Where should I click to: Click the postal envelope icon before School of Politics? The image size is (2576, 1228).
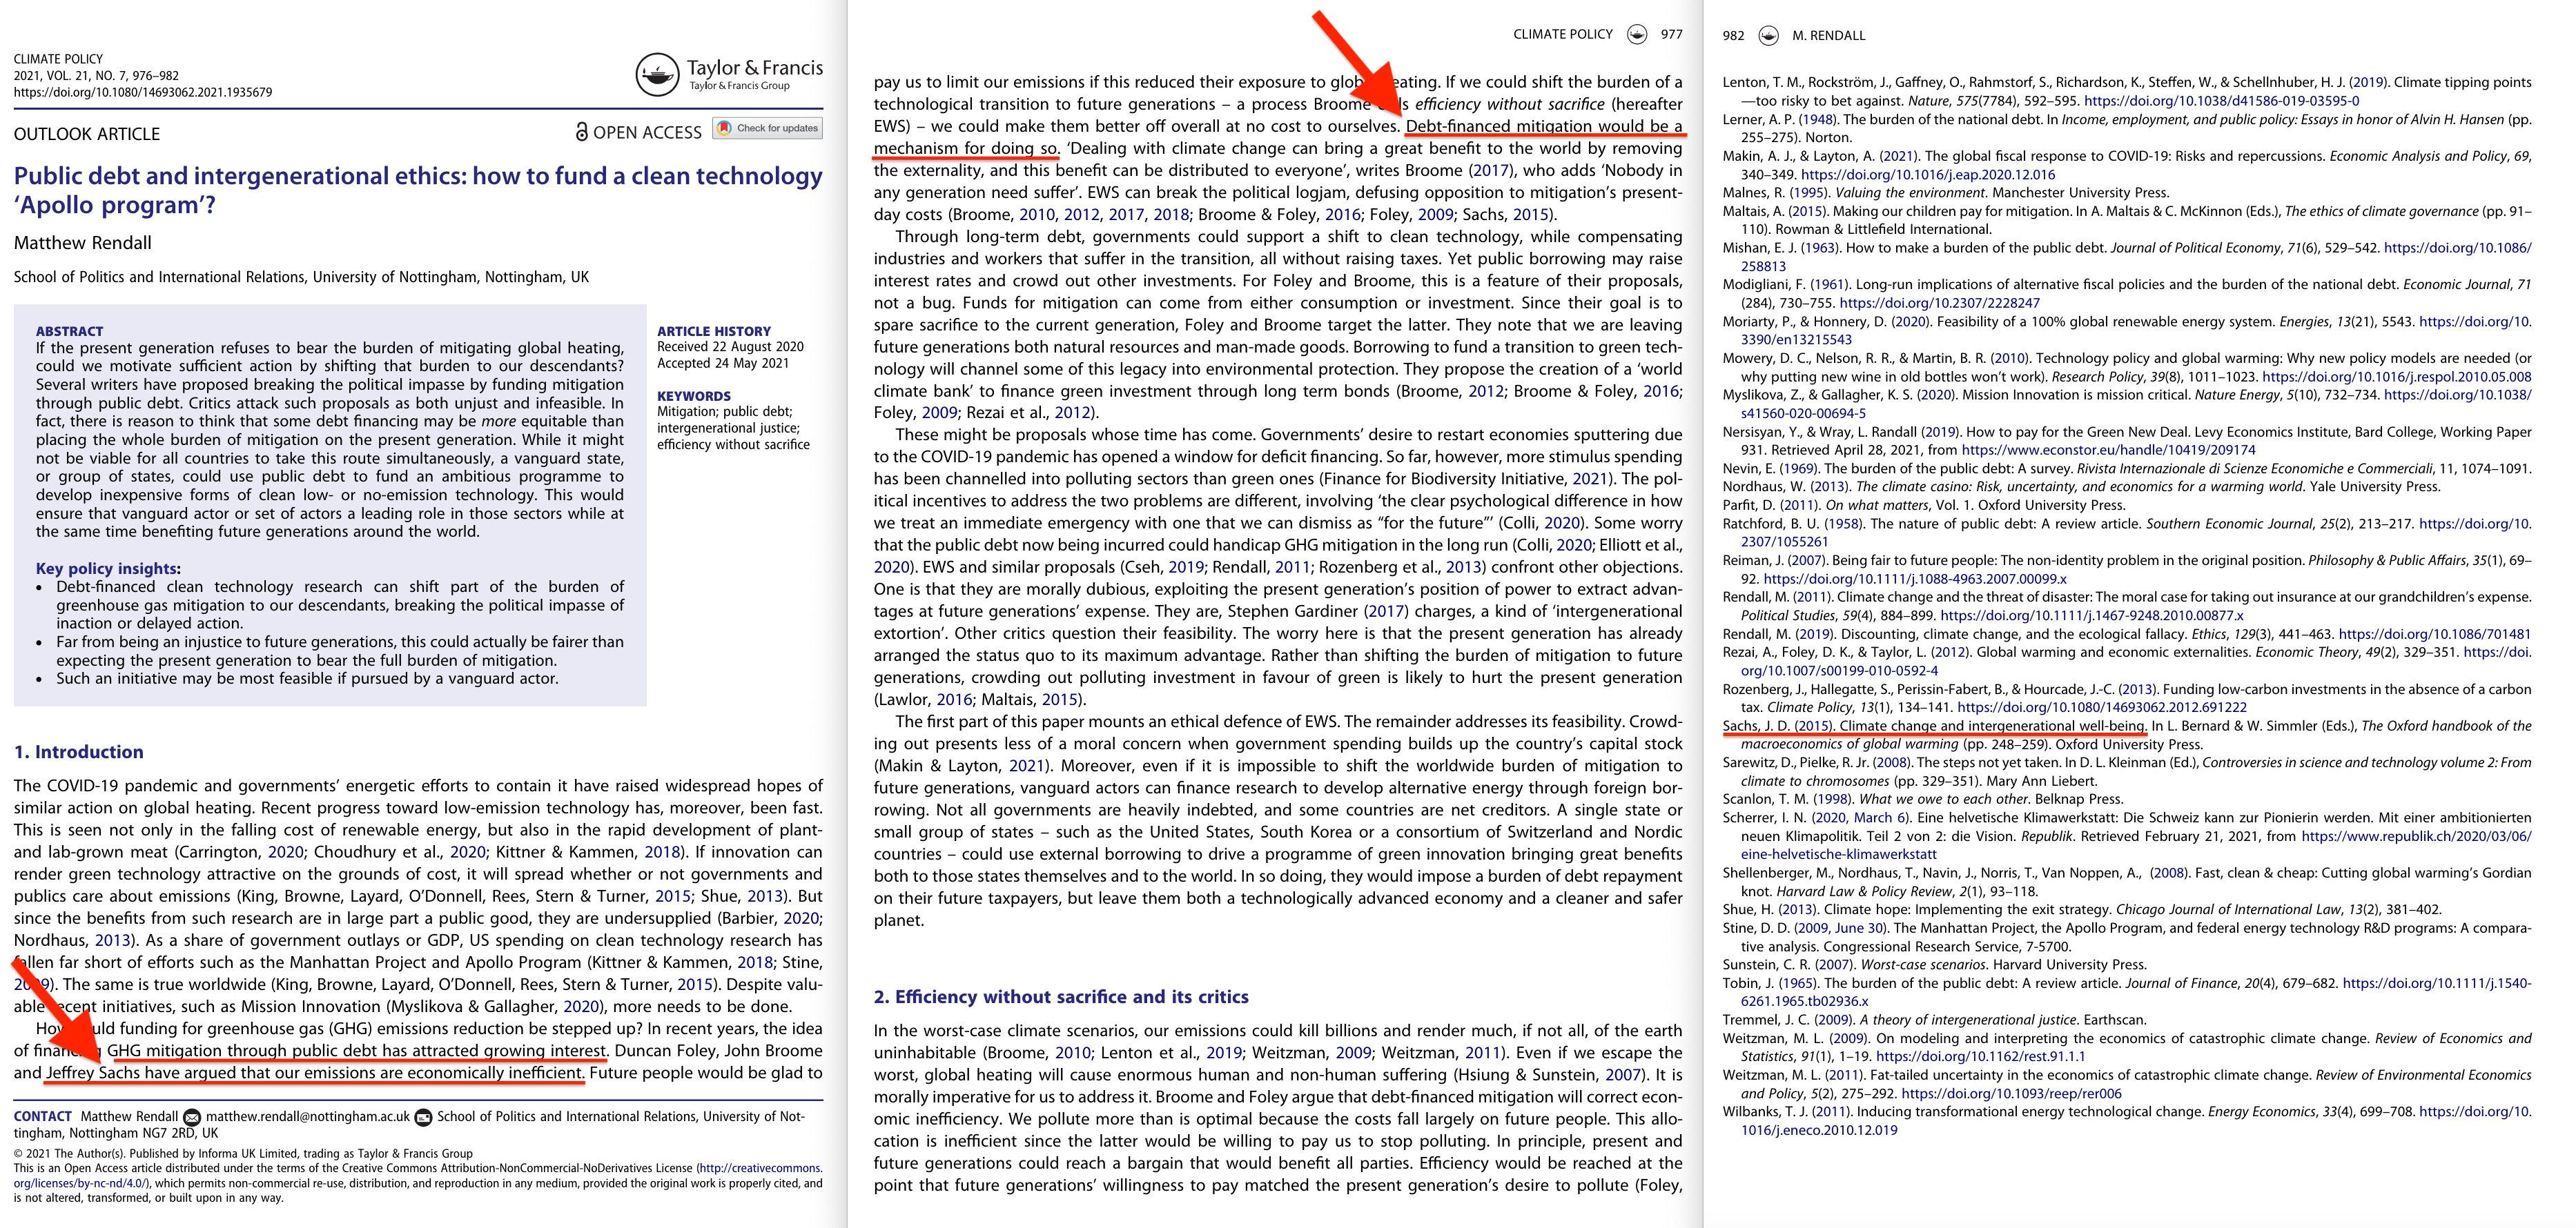click(423, 1116)
